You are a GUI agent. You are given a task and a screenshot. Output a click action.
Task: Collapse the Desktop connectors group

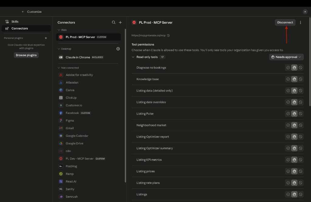tap(59, 49)
